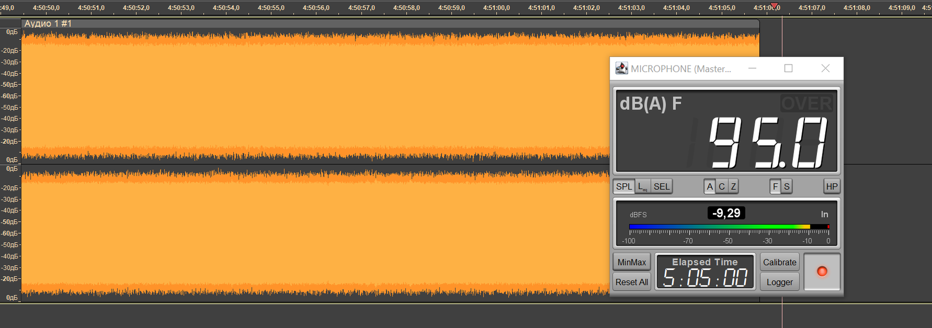Click the dBFS input level meter bar
The width and height of the screenshot is (932, 328).
[x=729, y=226]
